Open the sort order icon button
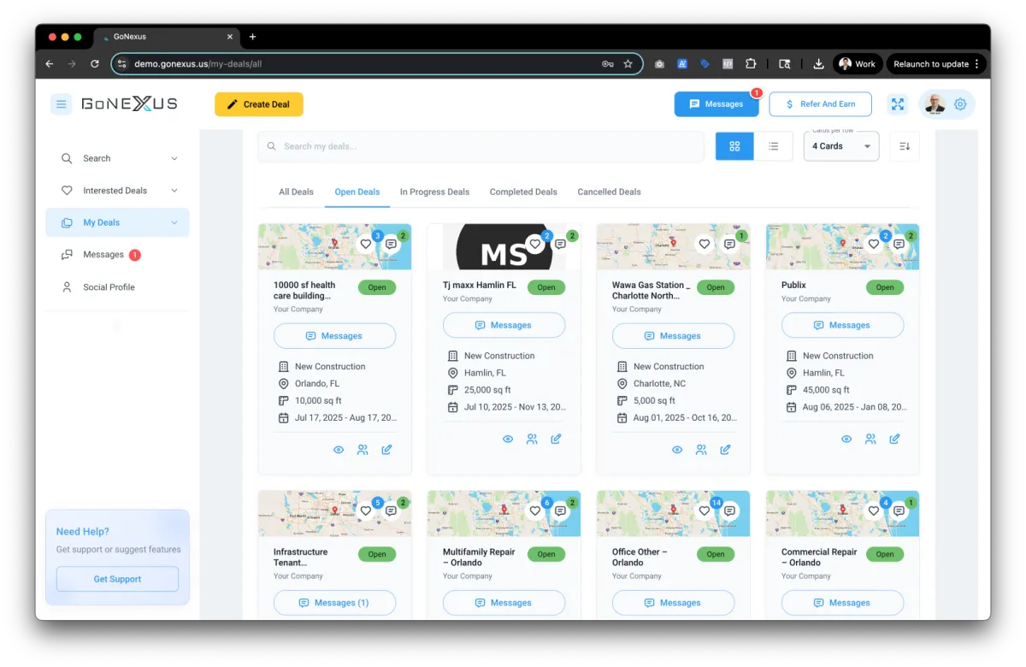 coord(905,146)
